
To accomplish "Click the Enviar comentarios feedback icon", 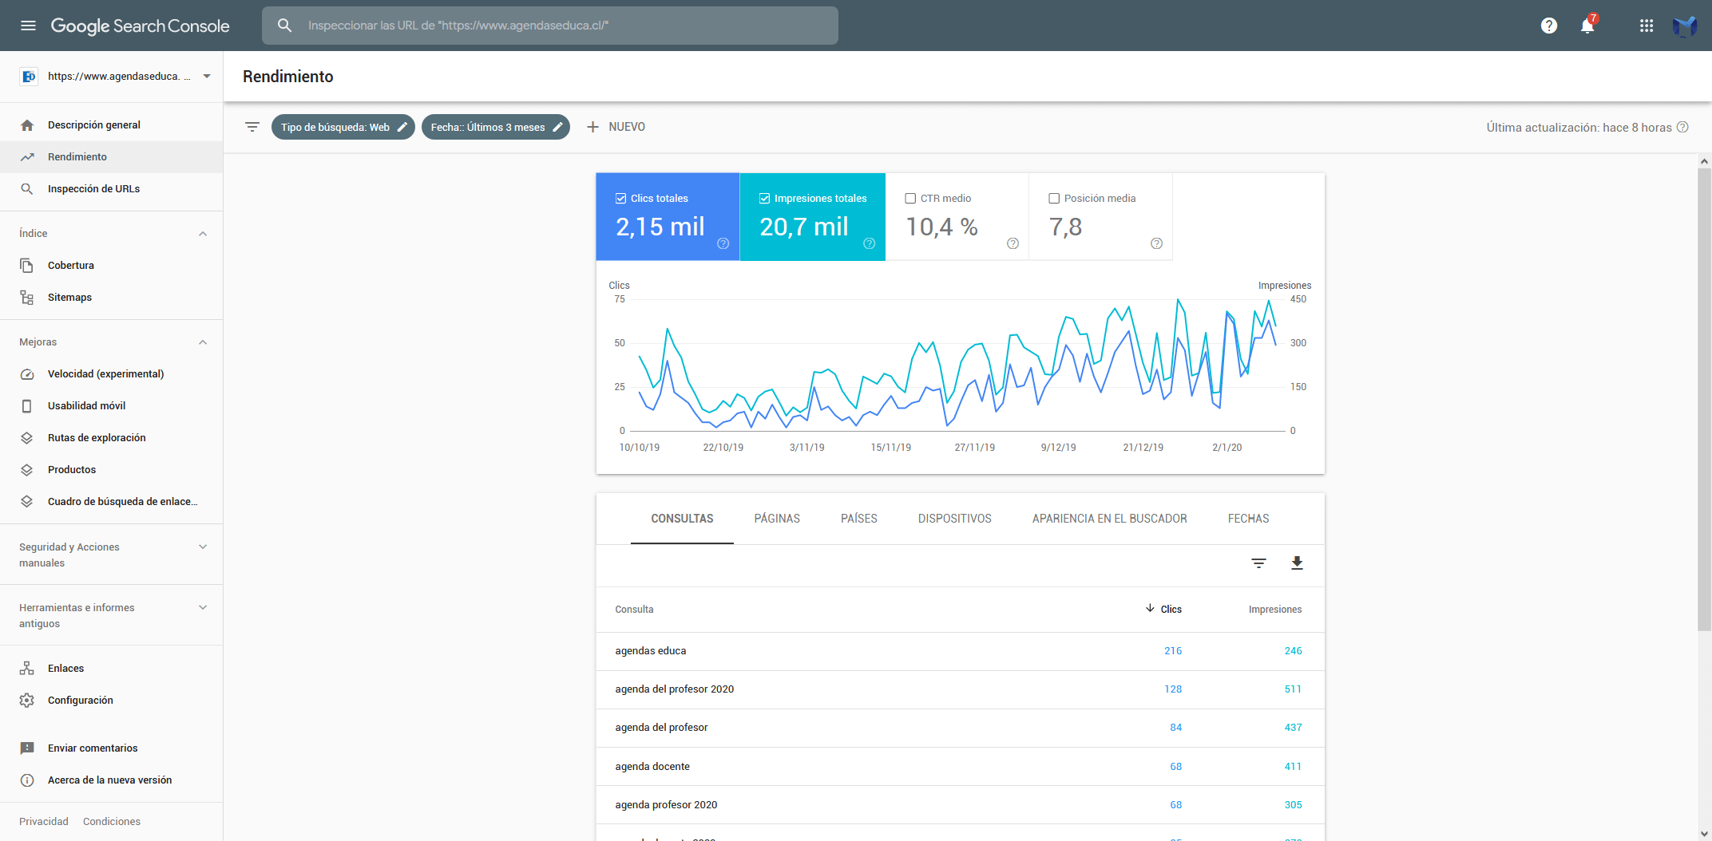I will click(27, 748).
